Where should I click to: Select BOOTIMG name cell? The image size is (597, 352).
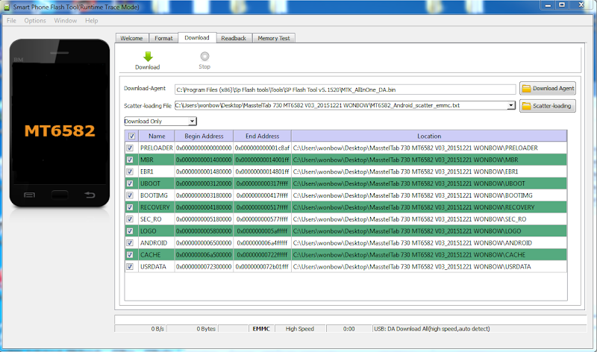click(157, 195)
